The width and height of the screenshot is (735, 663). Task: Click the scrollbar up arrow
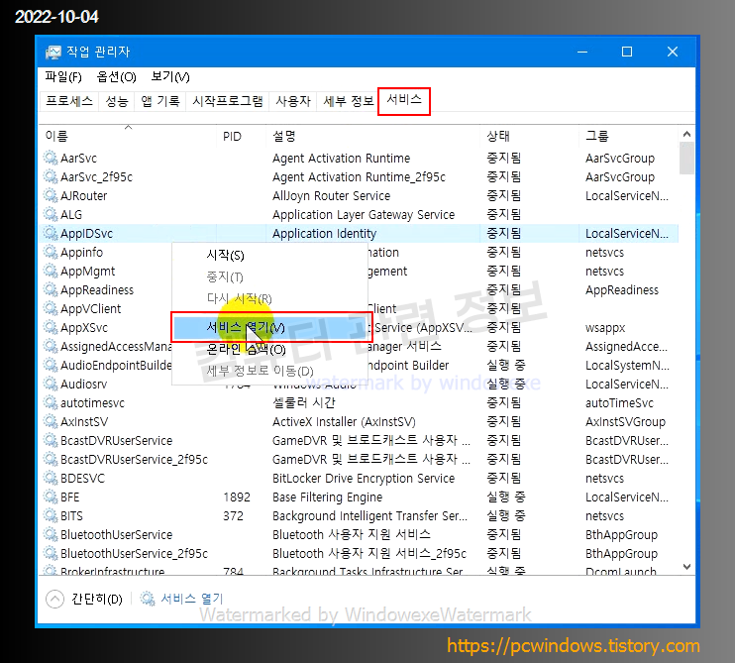pyautogui.click(x=686, y=134)
